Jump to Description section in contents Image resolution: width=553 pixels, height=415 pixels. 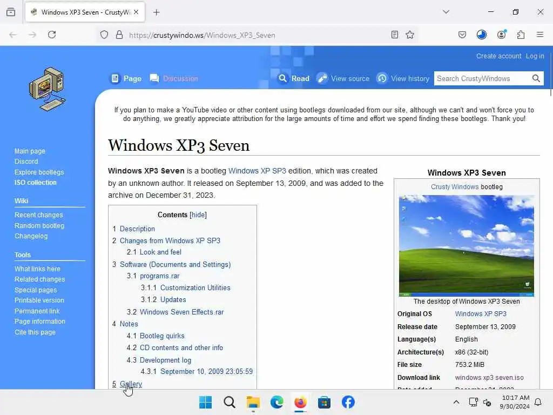click(137, 229)
